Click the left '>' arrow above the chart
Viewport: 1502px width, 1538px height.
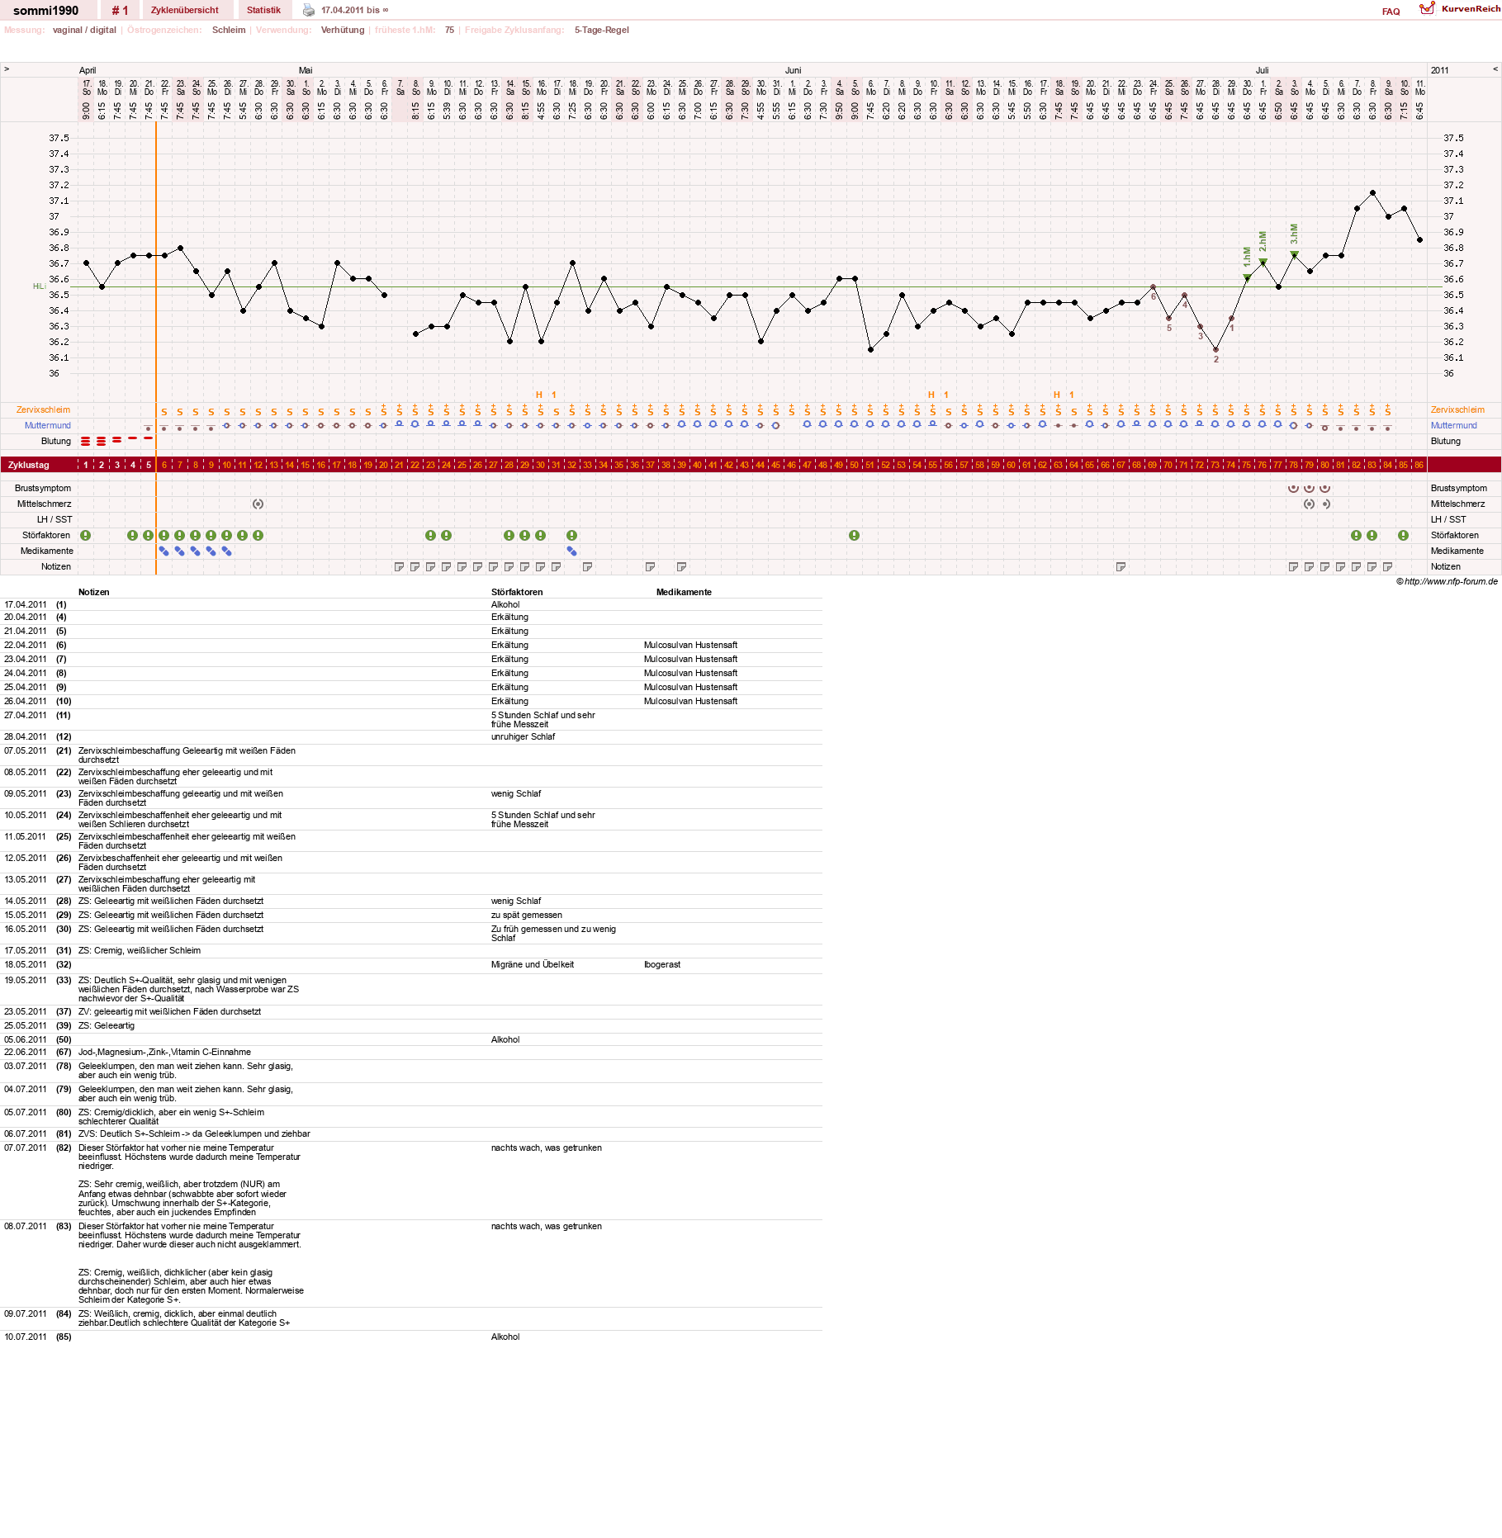(7, 69)
